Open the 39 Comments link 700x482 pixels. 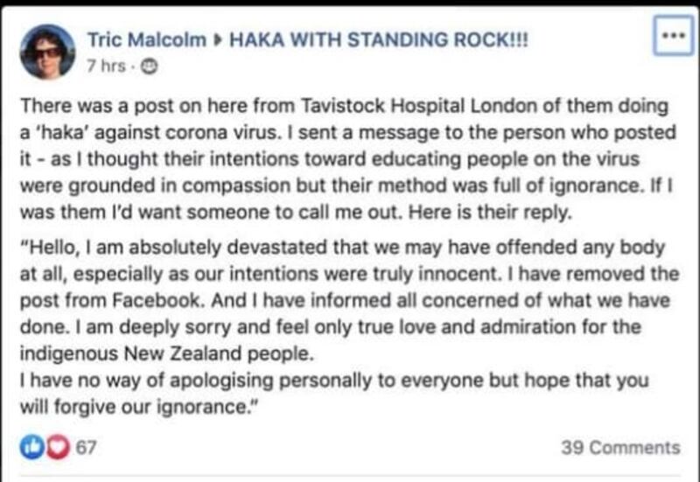tap(621, 448)
